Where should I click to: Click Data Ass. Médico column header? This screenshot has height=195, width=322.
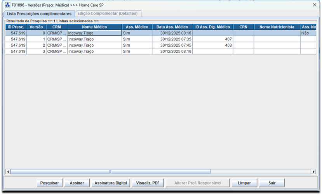coord(172,27)
